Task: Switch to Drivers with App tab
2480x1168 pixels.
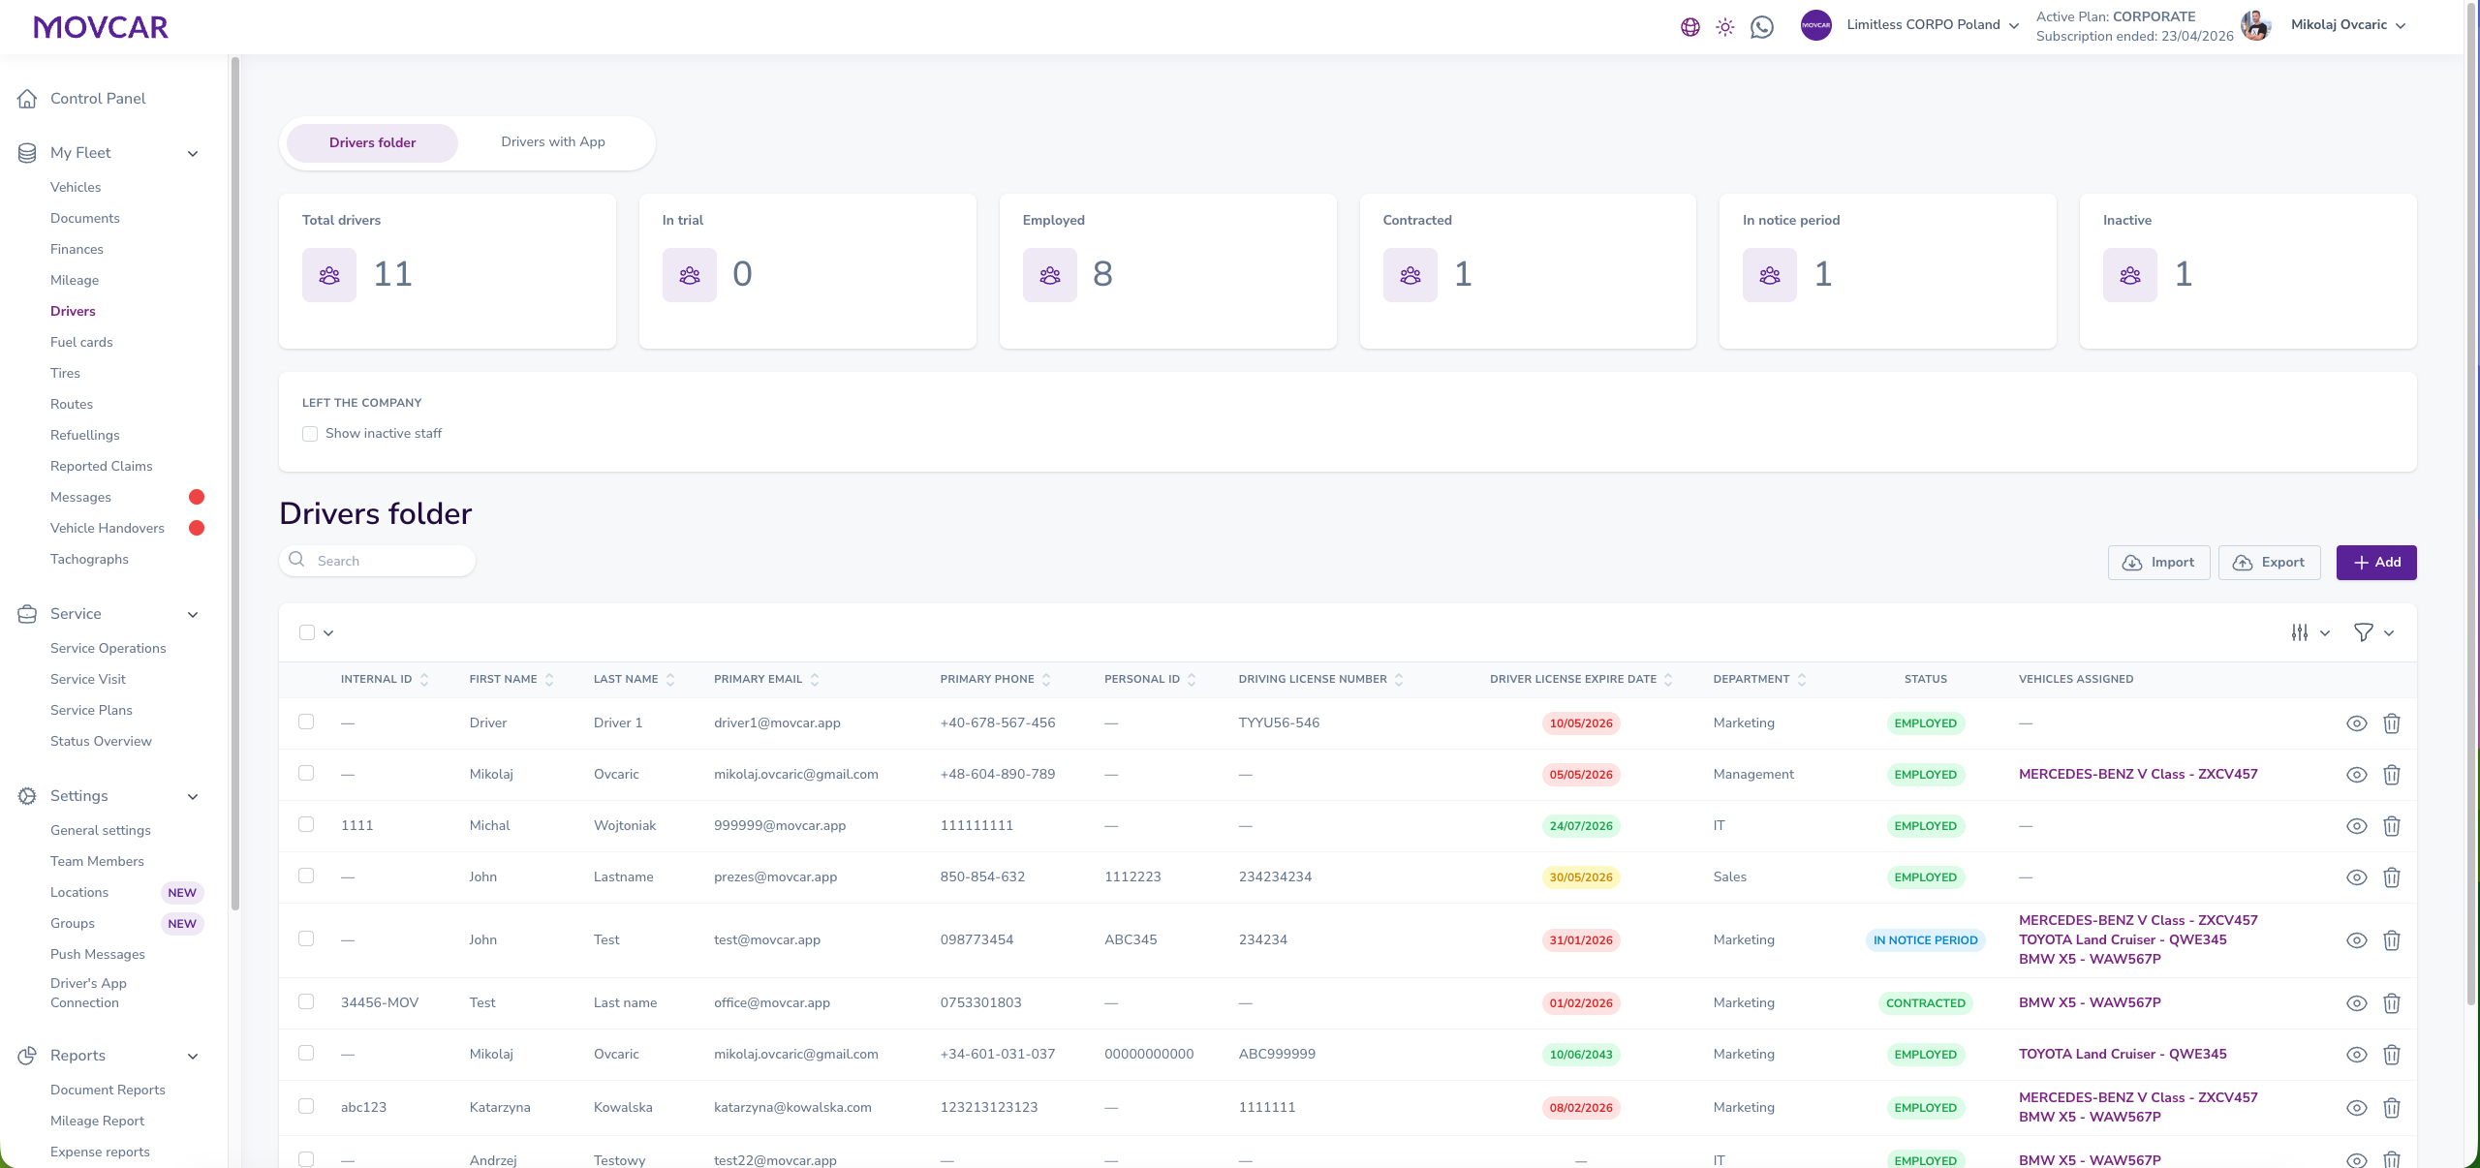Action: pos(553,142)
